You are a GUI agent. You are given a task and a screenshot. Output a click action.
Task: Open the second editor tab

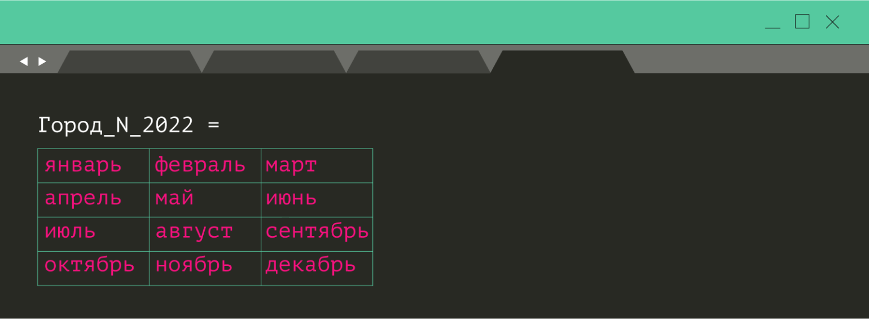pyautogui.click(x=274, y=62)
